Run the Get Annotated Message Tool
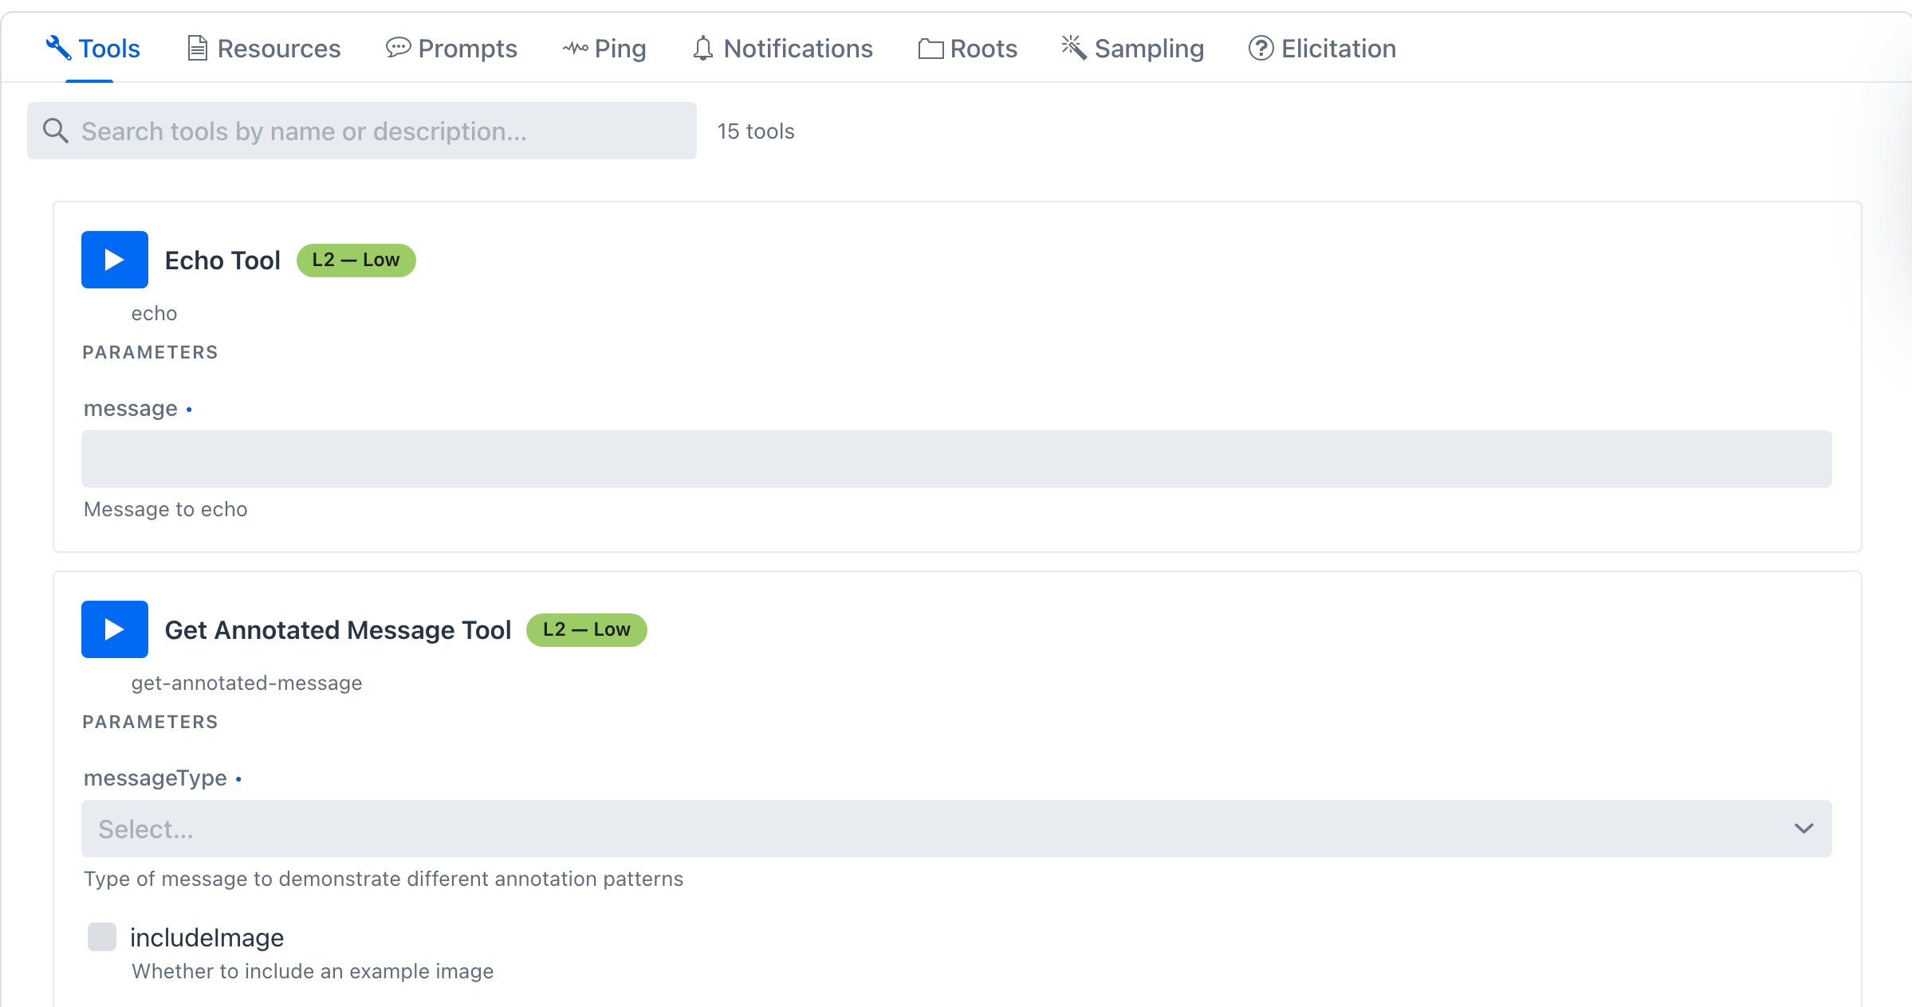Screen dimensions: 1912x1007 (115, 629)
